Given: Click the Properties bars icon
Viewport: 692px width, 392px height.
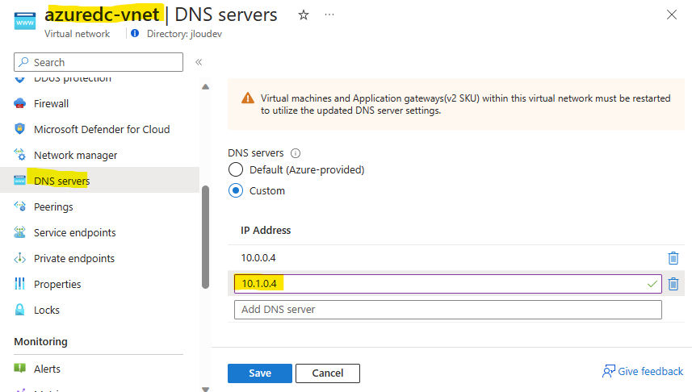Looking at the screenshot, I should [20, 284].
